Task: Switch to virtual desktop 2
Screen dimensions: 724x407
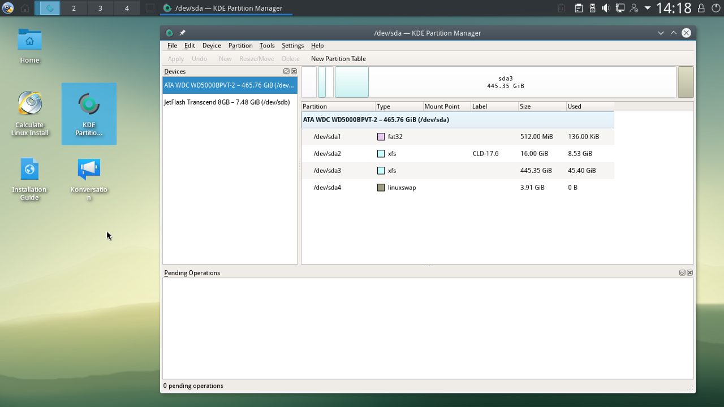Action: click(74, 8)
